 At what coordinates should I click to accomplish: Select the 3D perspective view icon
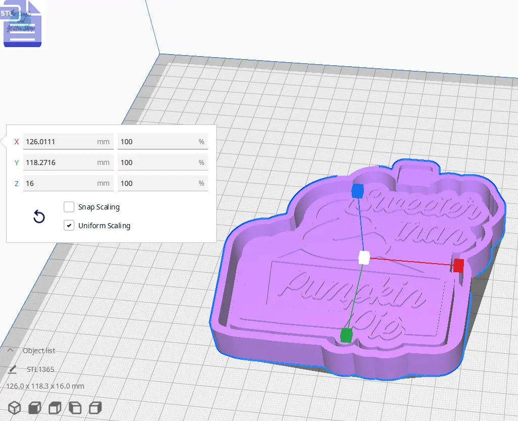point(14,407)
